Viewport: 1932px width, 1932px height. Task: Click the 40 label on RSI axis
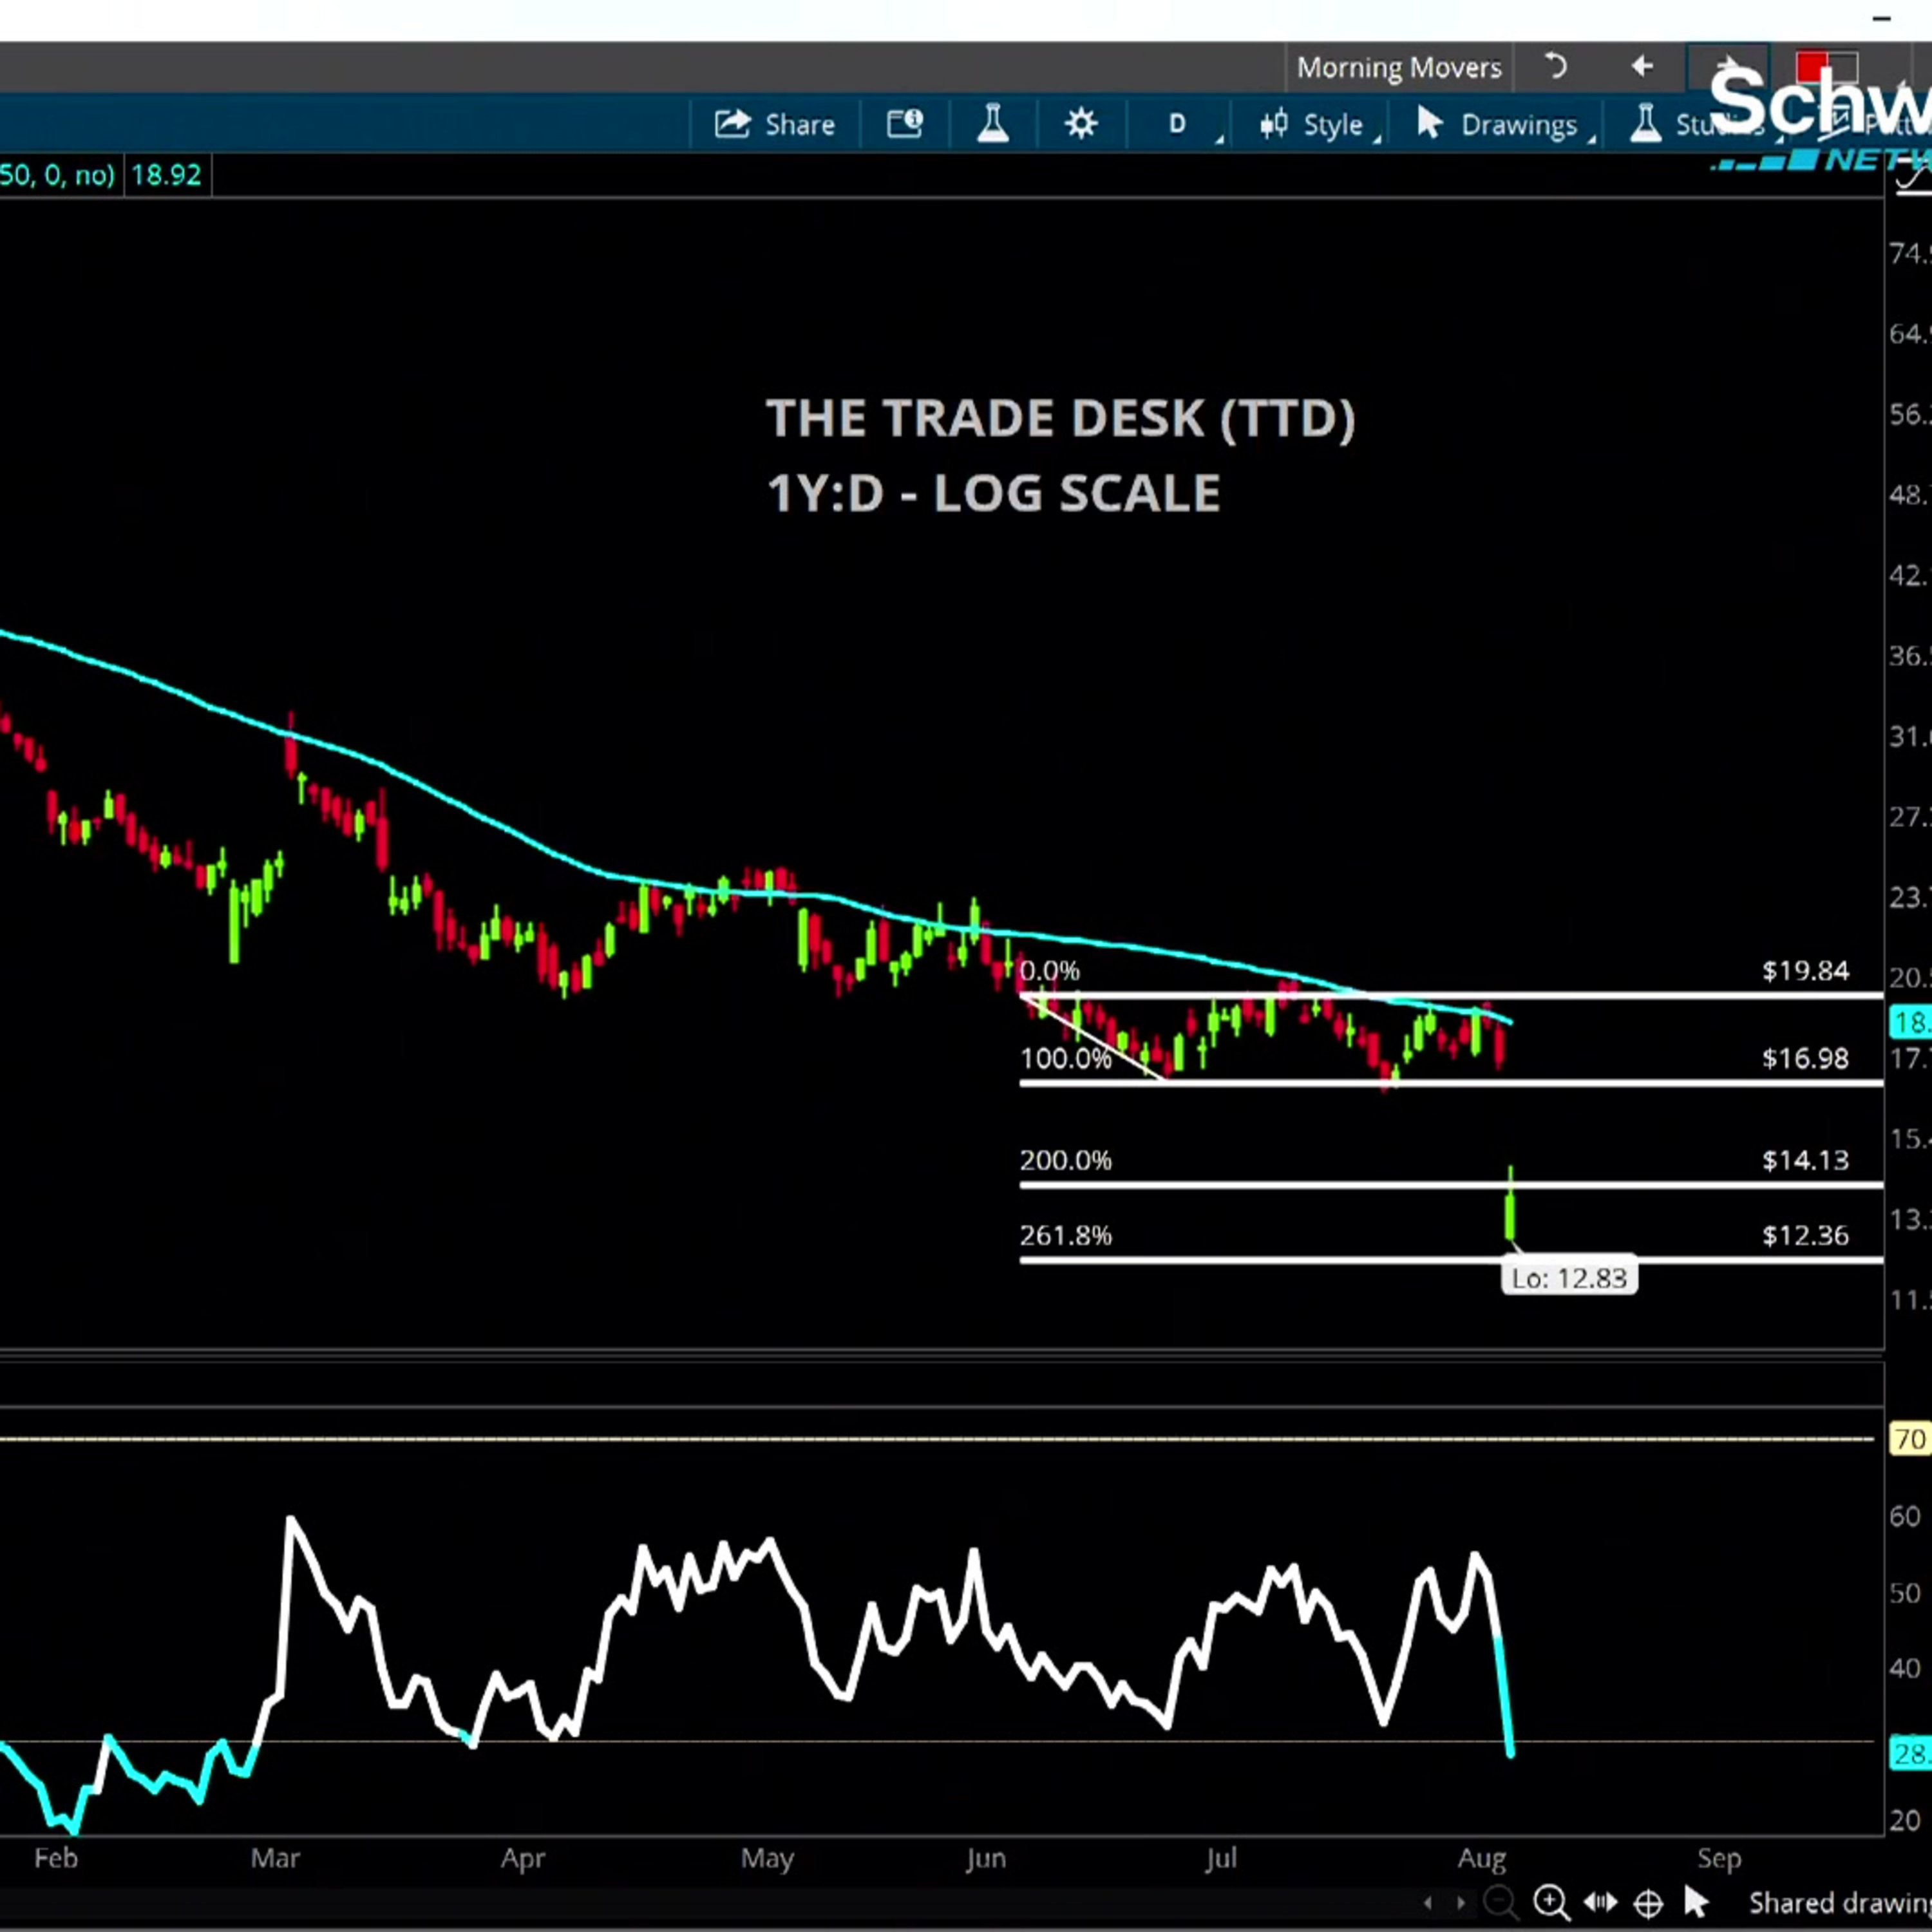(x=1905, y=1668)
